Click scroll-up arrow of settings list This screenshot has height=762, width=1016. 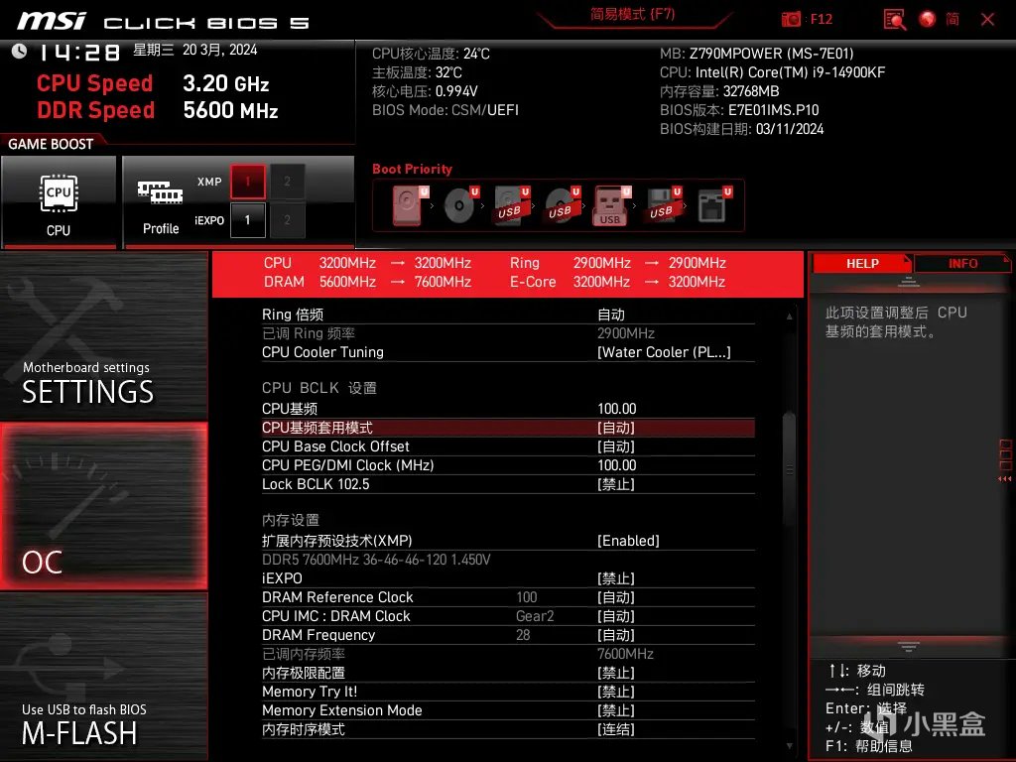789,317
